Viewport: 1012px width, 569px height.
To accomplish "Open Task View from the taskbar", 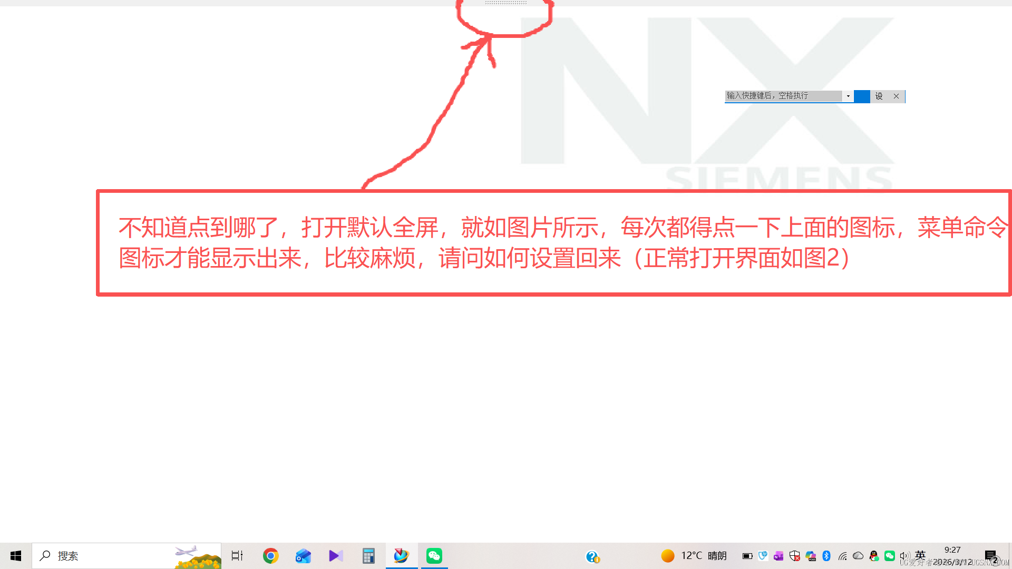I will coord(237,556).
